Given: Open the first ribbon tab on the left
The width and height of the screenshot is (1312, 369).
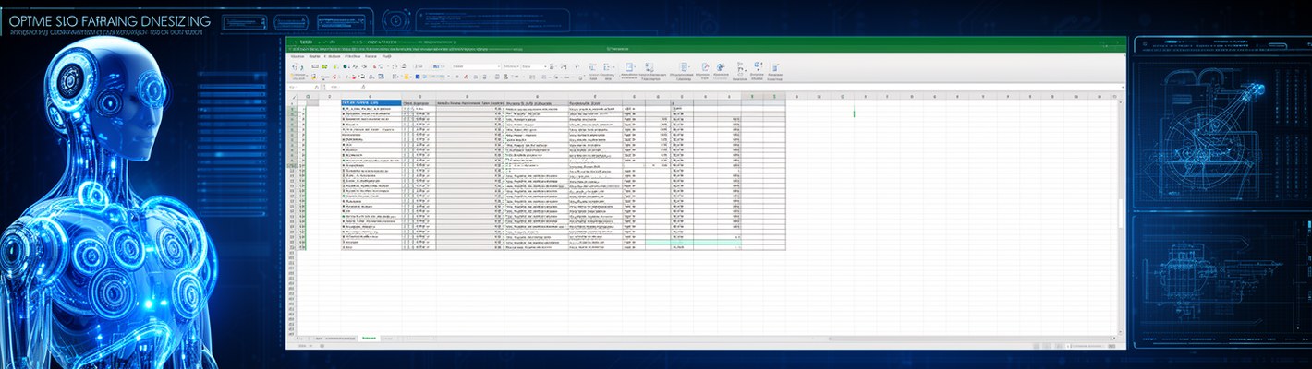Looking at the screenshot, I should pos(298,56).
